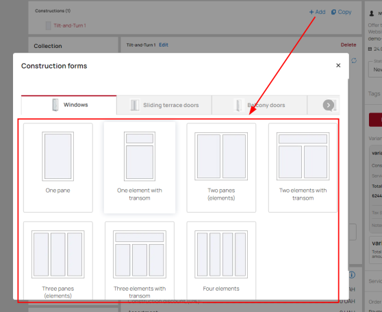Click the Sliding terrace doors icon
382x312 pixels.
[x=134, y=105]
